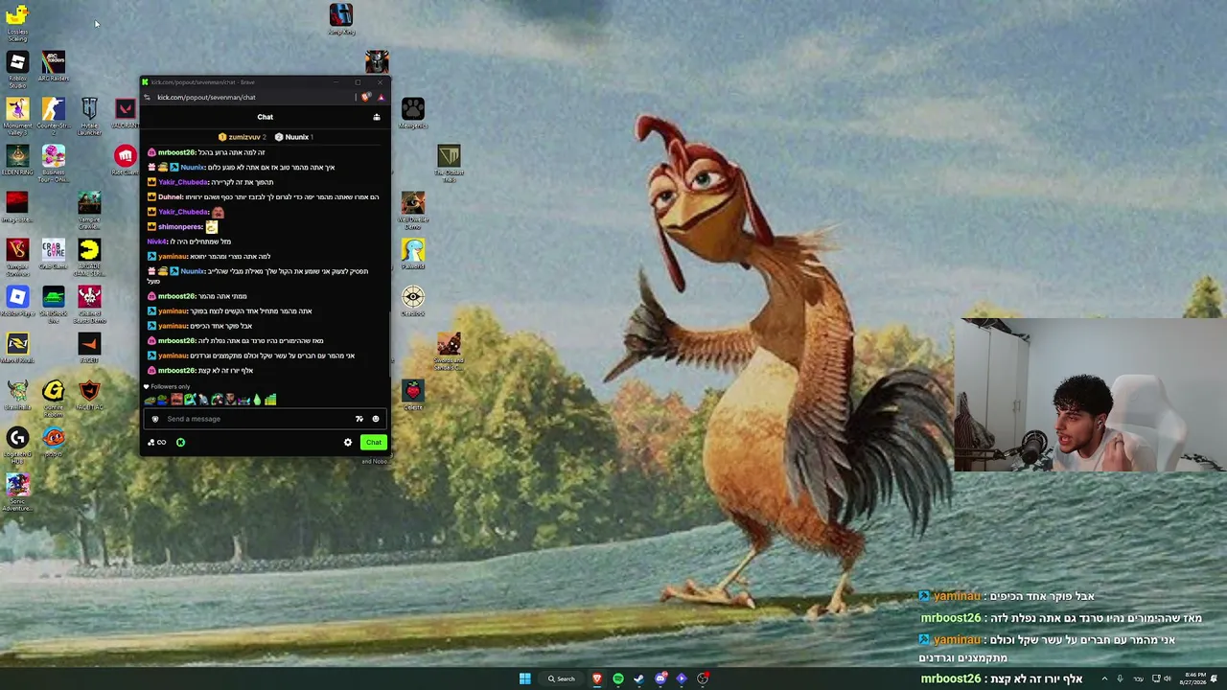Open the Jump King desktop icon
The width and height of the screenshot is (1227, 690).
341,19
